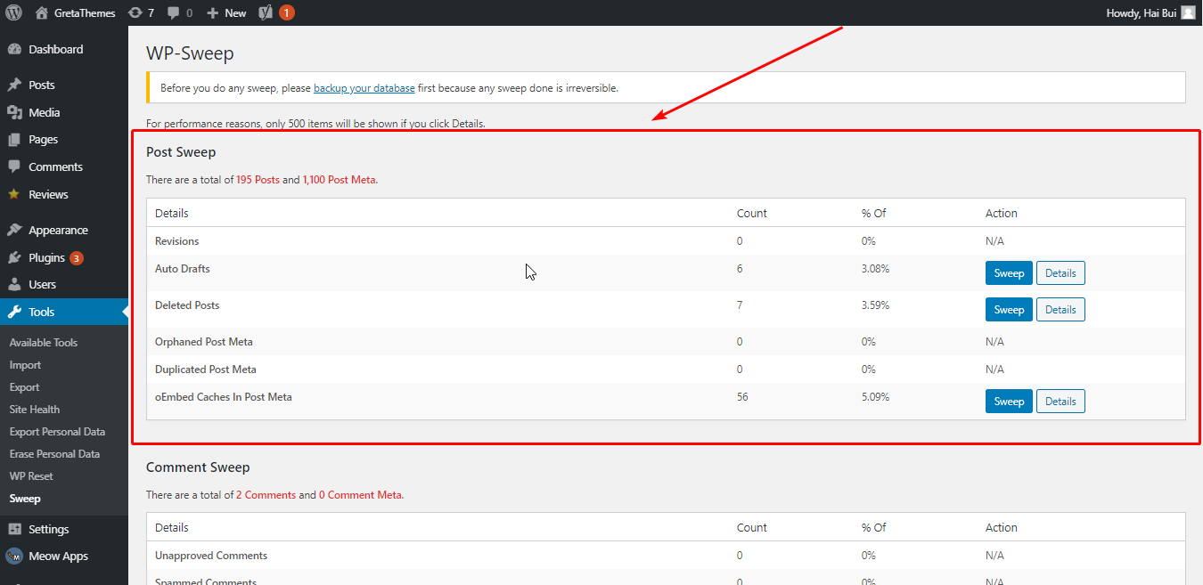This screenshot has height=585, width=1203.
Task: Click the Comment Sweep section heading
Action: point(198,467)
